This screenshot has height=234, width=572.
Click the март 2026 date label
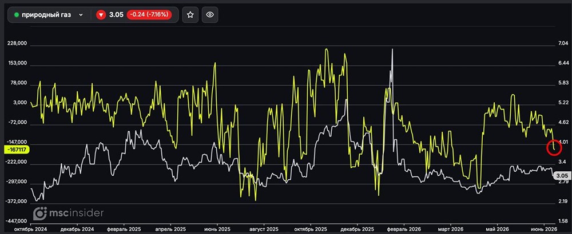point(450,229)
